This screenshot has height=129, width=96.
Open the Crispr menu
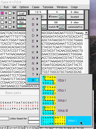tap(74, 7)
